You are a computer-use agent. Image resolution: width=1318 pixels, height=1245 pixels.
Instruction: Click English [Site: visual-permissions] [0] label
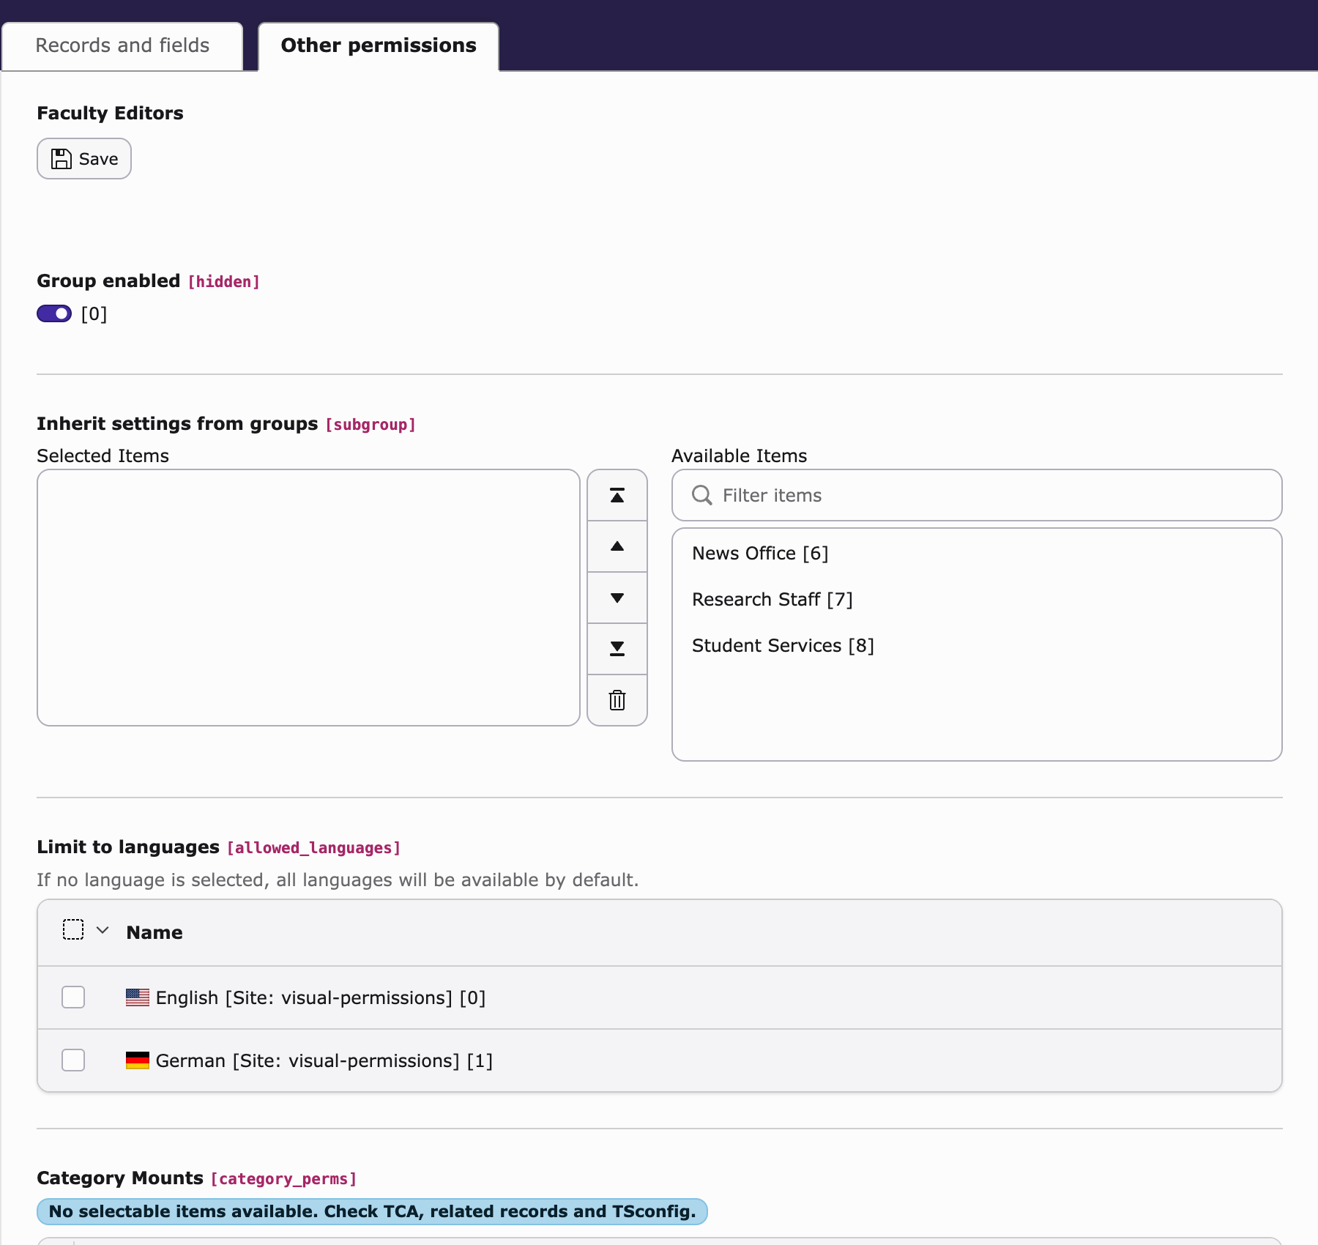pyautogui.click(x=321, y=998)
